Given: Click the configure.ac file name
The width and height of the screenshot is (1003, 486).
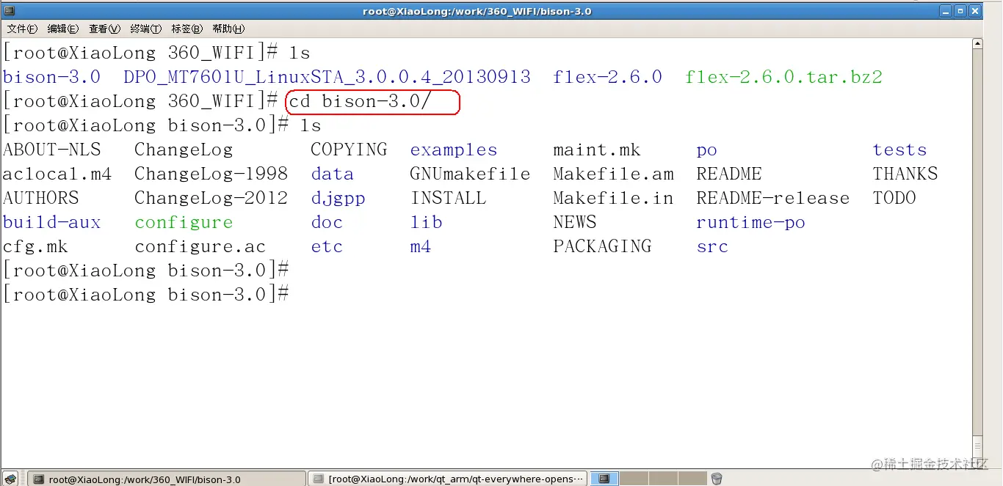Looking at the screenshot, I should point(200,246).
